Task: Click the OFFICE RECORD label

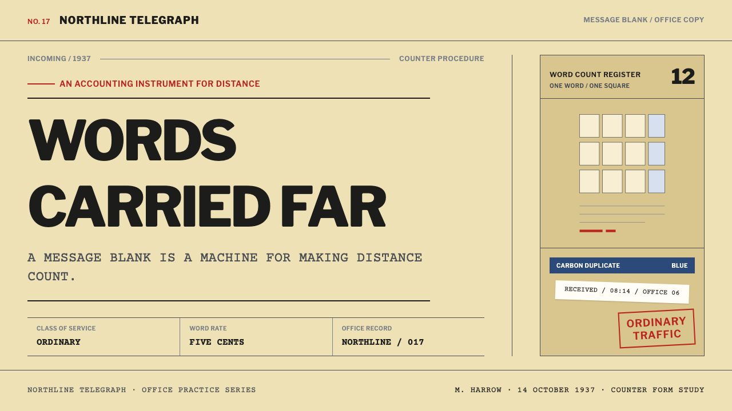Action: coord(367,328)
